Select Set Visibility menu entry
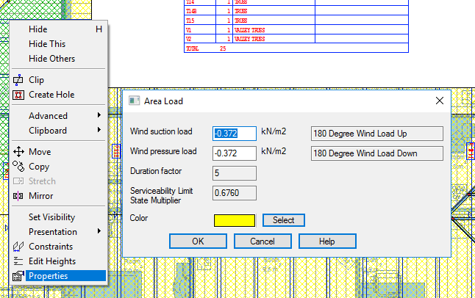475x298 pixels. (x=51, y=217)
